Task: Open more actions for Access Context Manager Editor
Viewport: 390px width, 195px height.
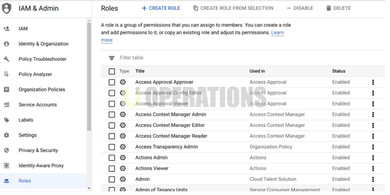Action: click(373, 125)
